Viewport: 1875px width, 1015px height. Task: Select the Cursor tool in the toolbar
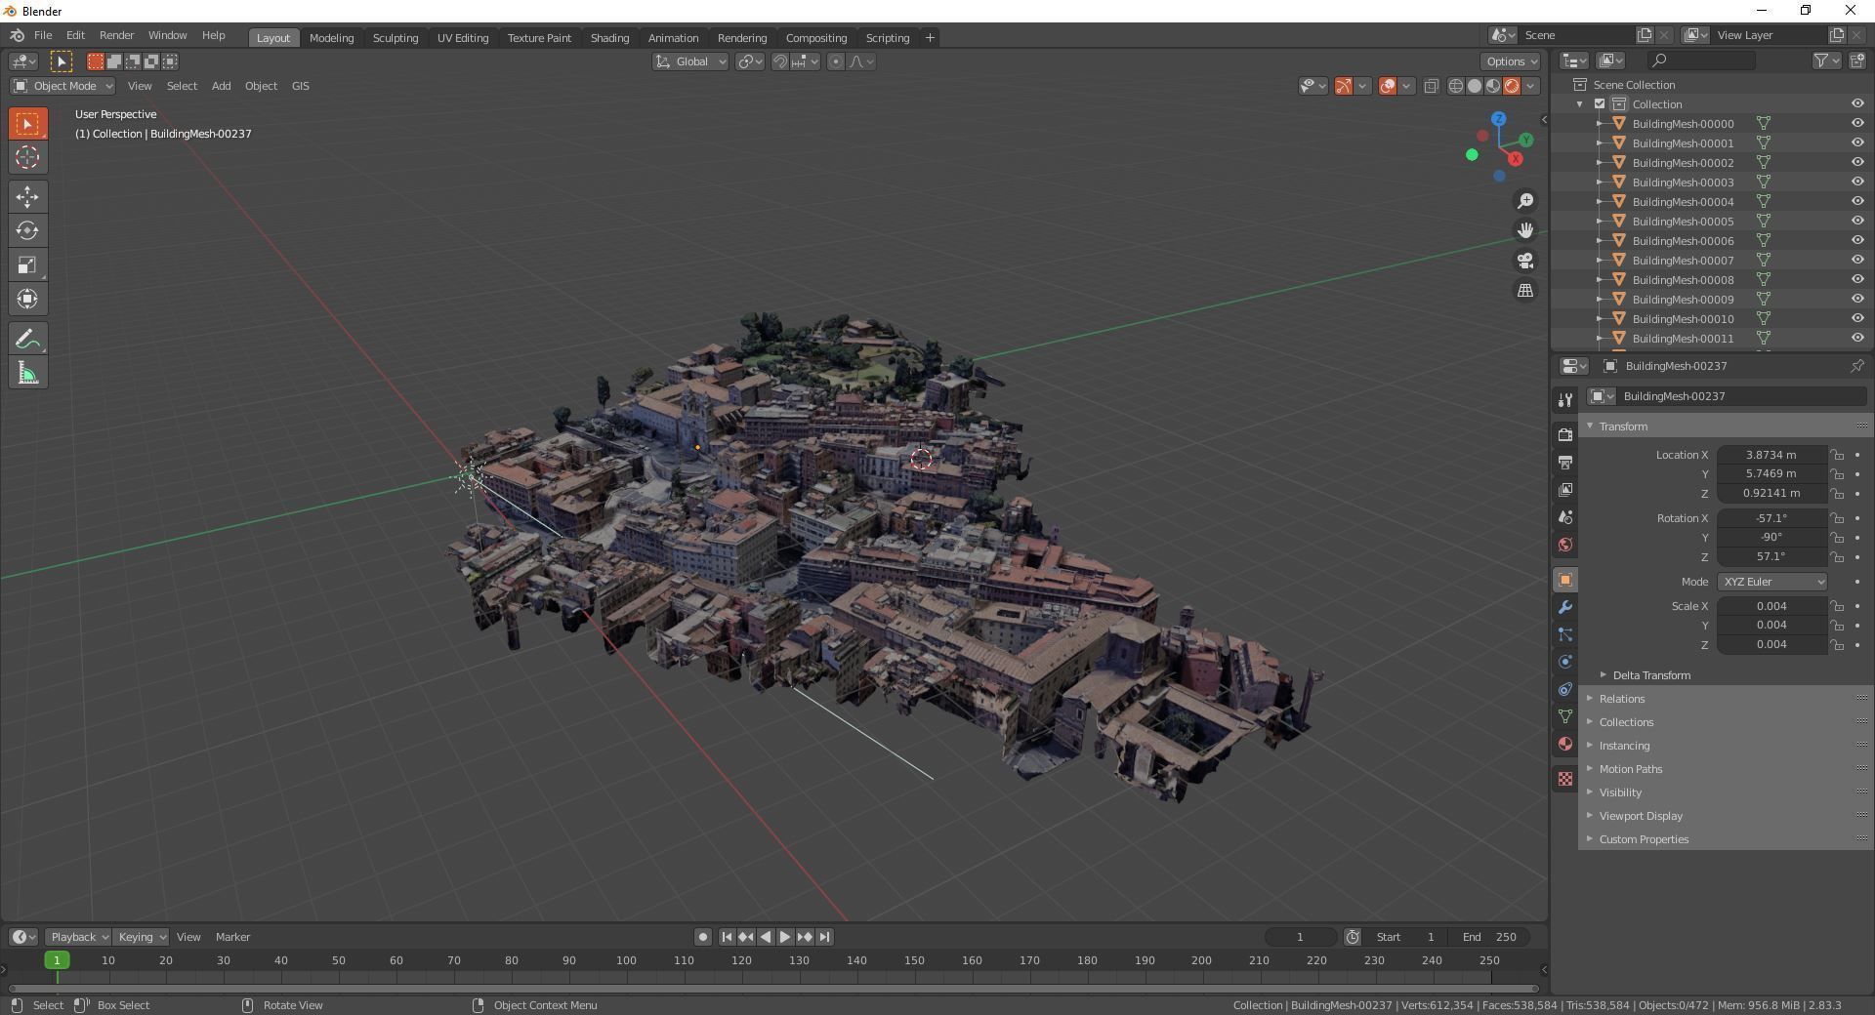coord(27,157)
